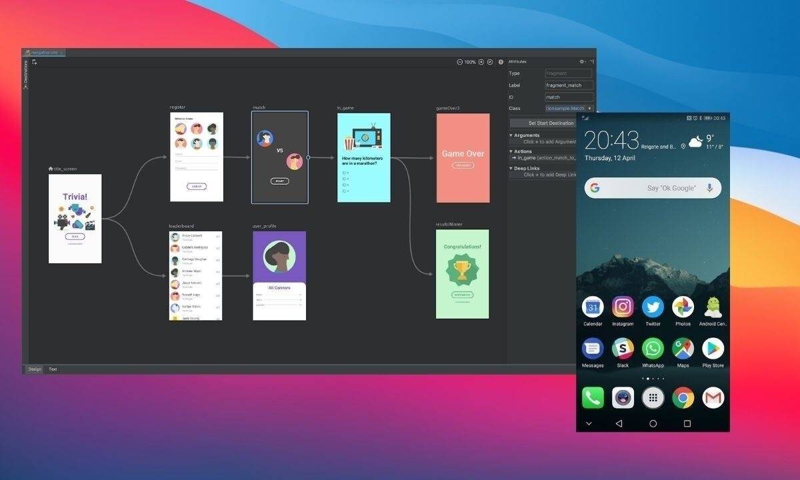Screen dimensions: 800x480
Task: Launch WhatsApp from the phone screen
Action: [x=653, y=349]
